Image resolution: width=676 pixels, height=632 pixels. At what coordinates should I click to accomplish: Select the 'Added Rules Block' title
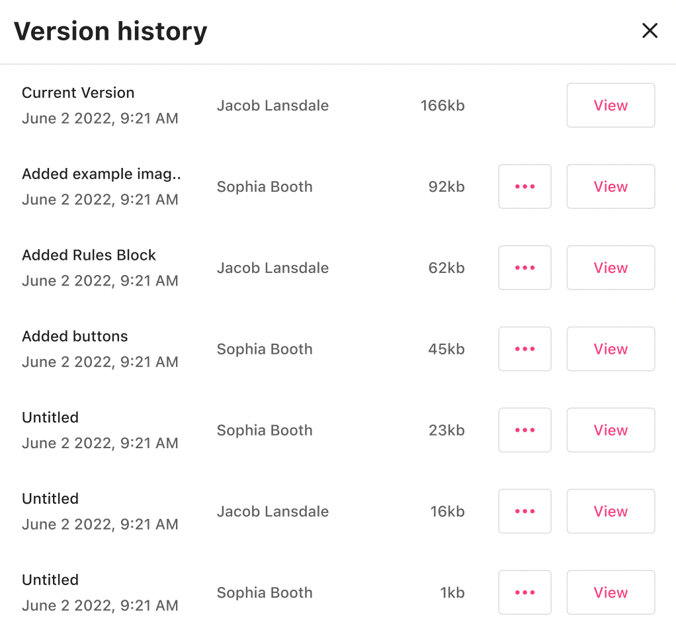tap(89, 255)
